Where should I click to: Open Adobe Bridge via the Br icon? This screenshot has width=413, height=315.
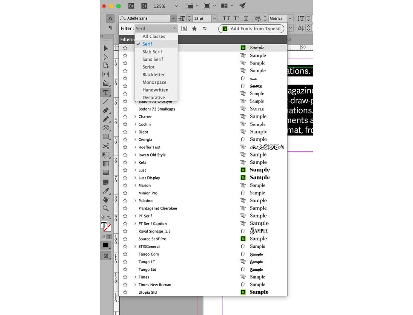(x=131, y=6)
